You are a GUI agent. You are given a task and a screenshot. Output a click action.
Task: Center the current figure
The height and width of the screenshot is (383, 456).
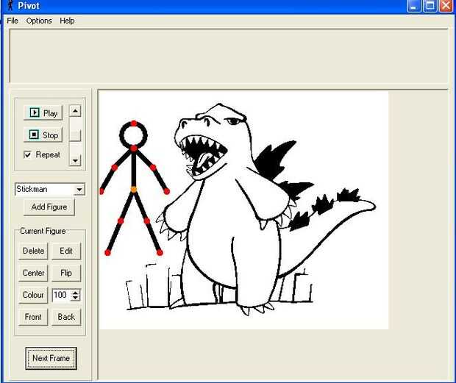33,273
